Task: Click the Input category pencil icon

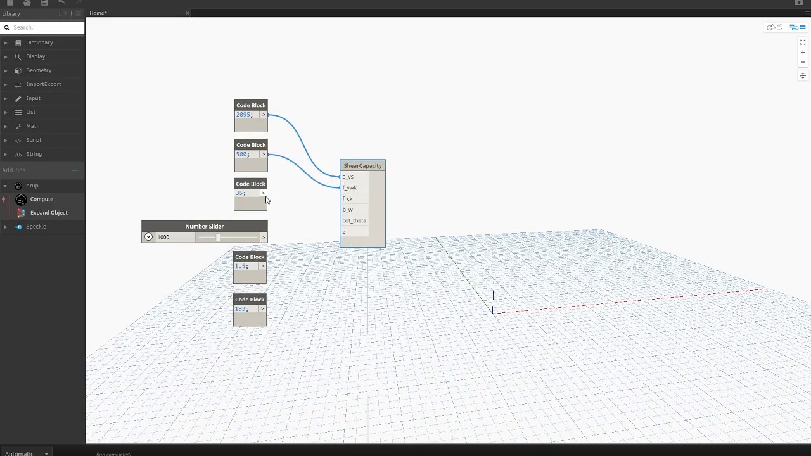Action: (x=18, y=98)
